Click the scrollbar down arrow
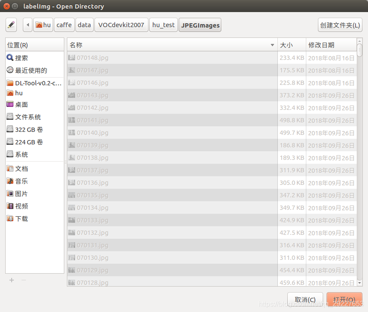This screenshot has height=312, width=368. coord(359,283)
